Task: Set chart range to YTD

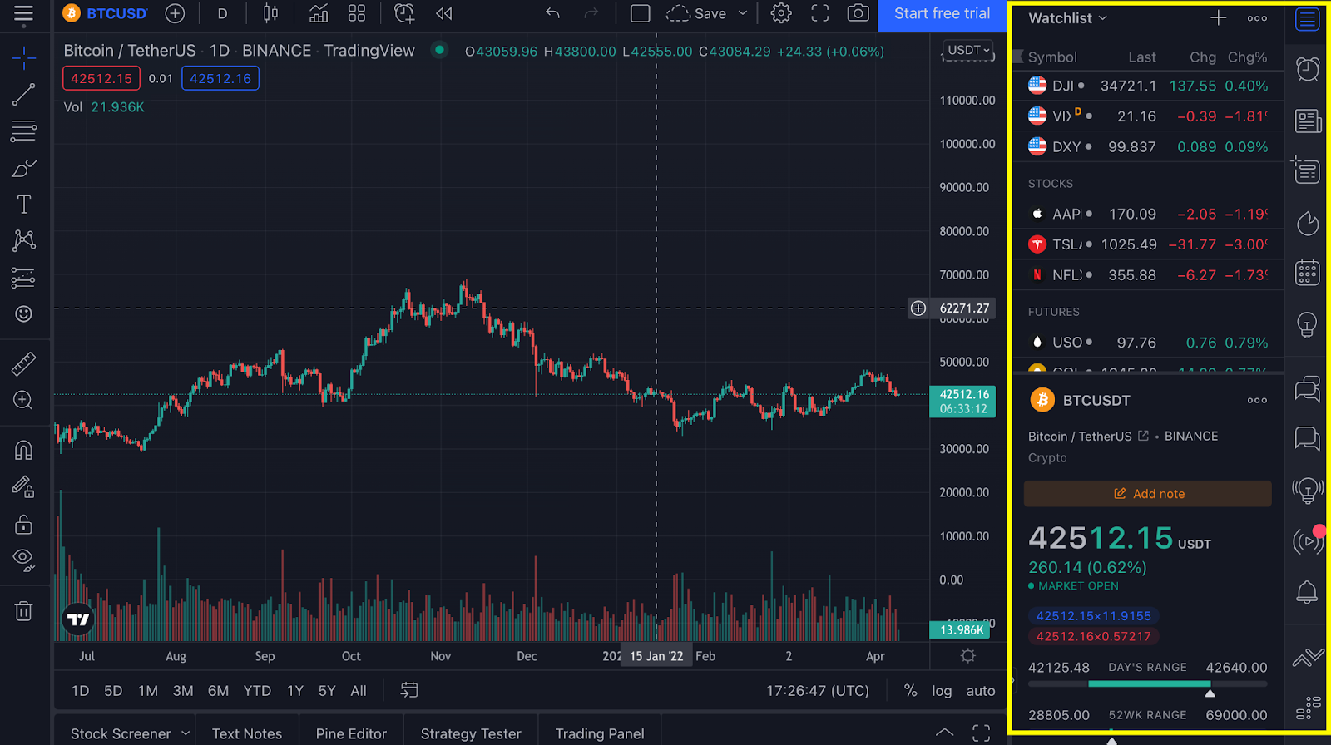Action: tap(257, 691)
